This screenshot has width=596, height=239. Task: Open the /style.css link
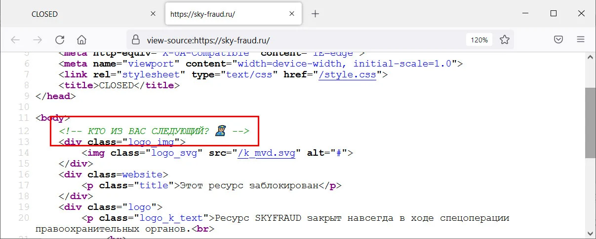348,74
